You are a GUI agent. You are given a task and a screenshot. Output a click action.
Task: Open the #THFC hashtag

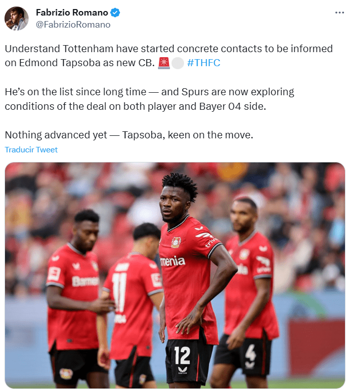204,63
